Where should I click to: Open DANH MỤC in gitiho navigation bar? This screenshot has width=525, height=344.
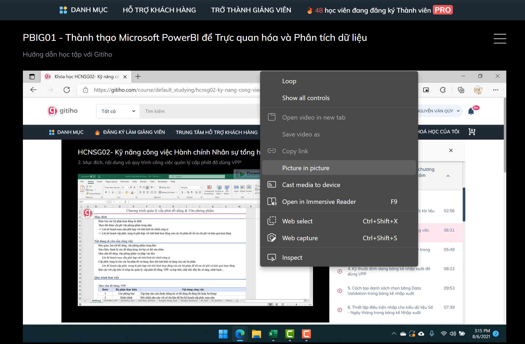pyautogui.click(x=66, y=132)
